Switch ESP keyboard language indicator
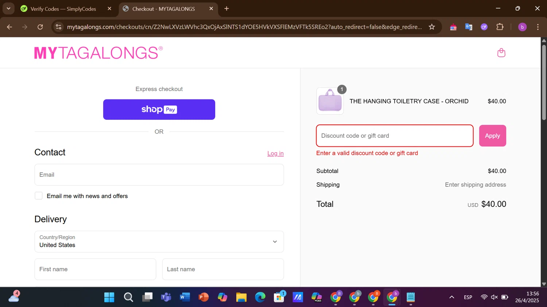The width and height of the screenshot is (547, 307). click(x=468, y=298)
